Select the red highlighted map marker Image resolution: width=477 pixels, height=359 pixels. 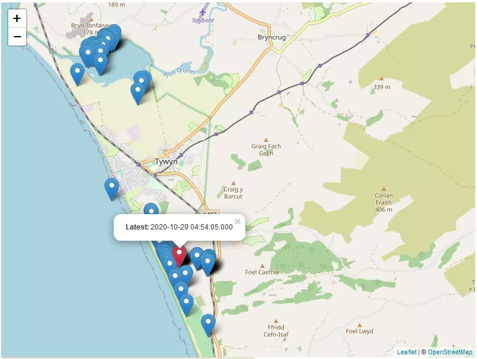[x=179, y=256]
